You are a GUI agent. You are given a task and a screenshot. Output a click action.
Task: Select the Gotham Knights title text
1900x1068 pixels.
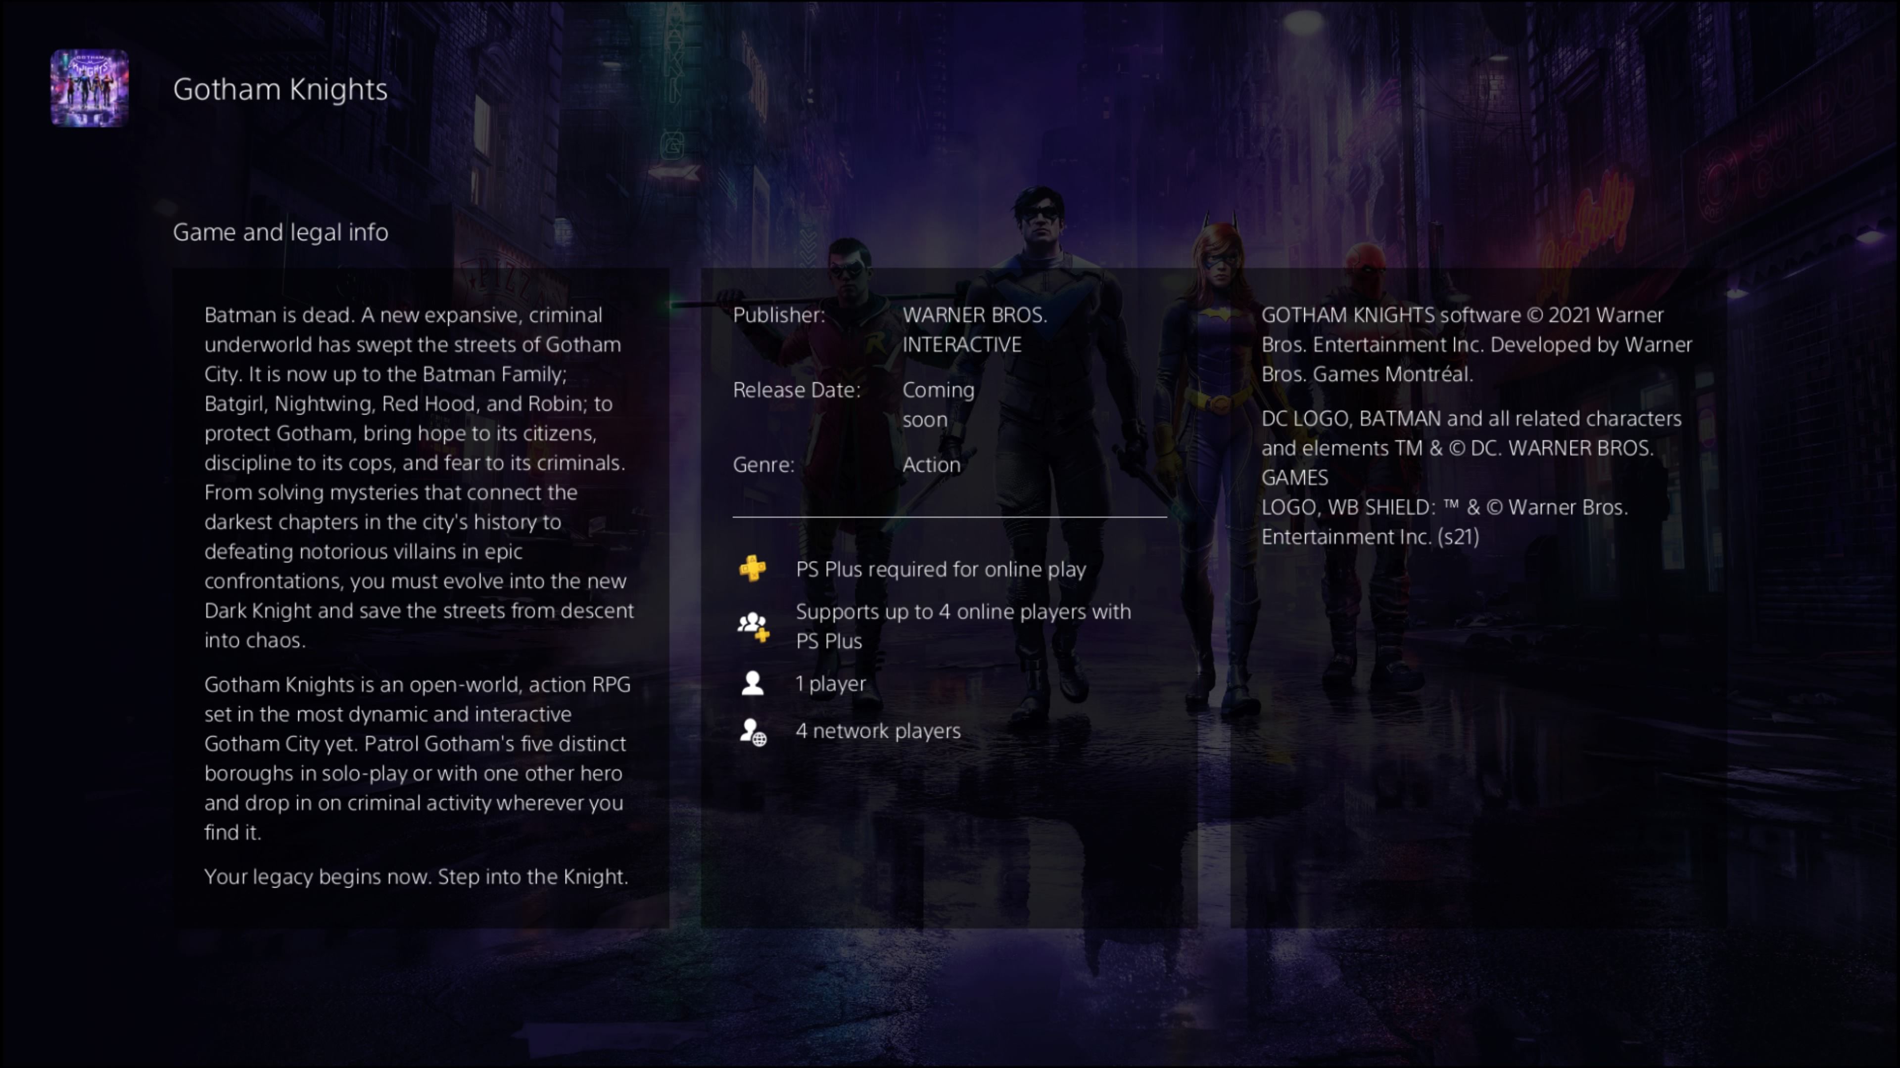point(280,89)
